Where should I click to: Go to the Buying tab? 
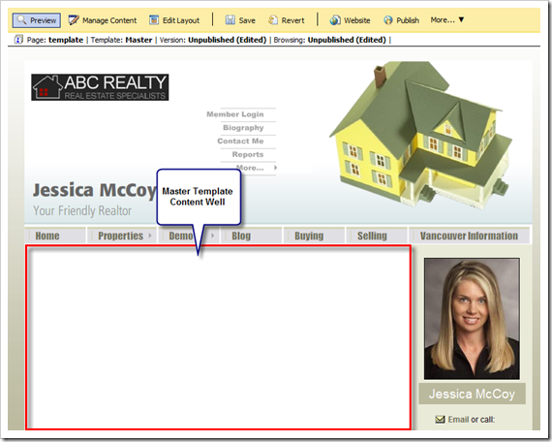pyautogui.click(x=309, y=236)
